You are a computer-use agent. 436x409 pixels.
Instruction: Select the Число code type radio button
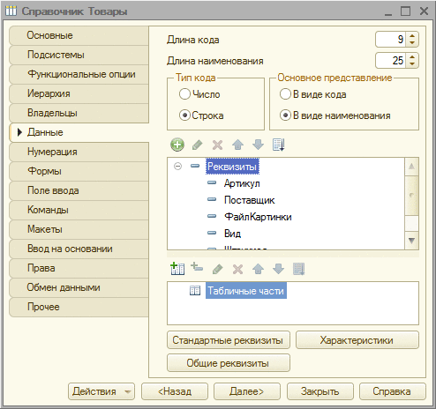pyautogui.click(x=184, y=94)
